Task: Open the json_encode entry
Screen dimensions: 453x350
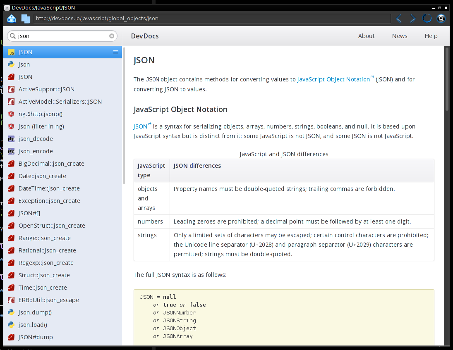Action: click(x=62, y=151)
